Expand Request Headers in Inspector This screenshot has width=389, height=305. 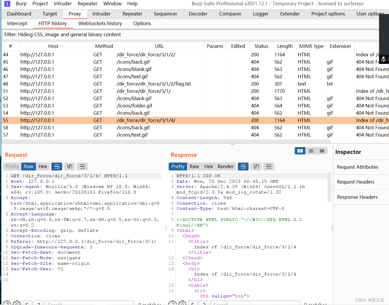(361, 182)
